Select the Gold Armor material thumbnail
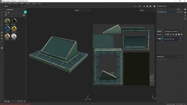 (14, 29)
